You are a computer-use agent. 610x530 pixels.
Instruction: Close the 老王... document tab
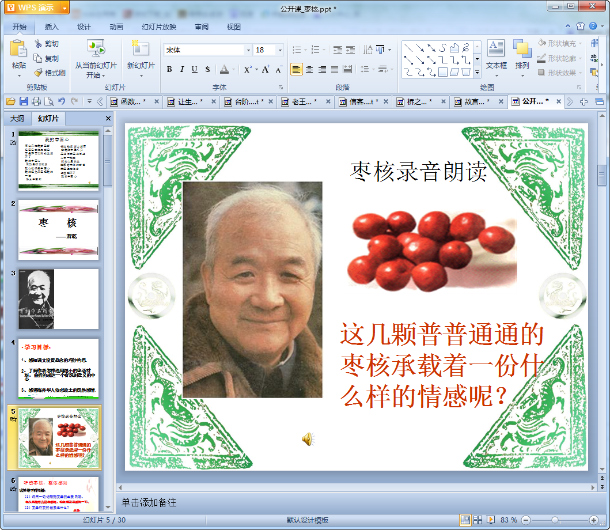328,101
